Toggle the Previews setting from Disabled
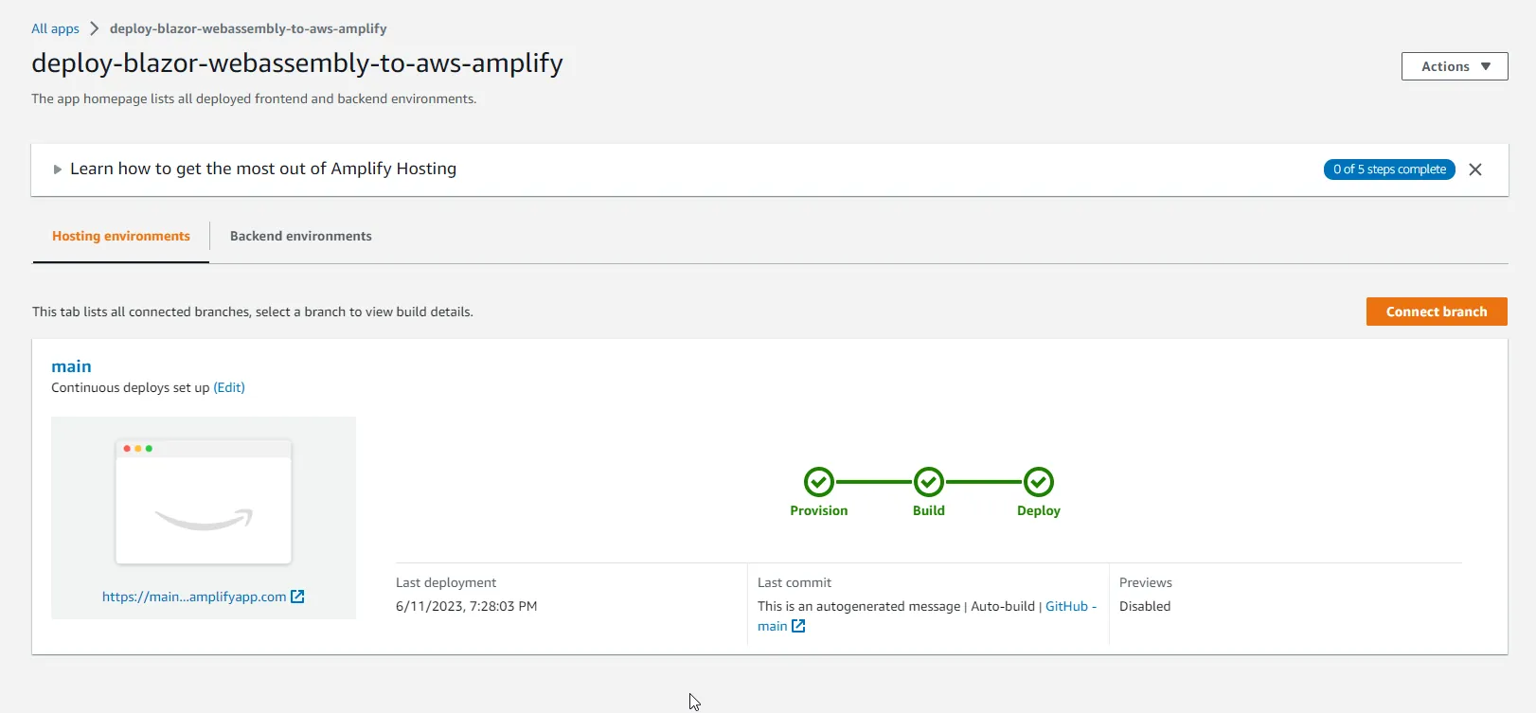The height and width of the screenshot is (713, 1536). (1145, 606)
